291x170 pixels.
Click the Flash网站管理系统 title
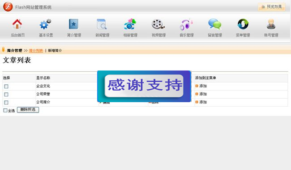point(34,7)
